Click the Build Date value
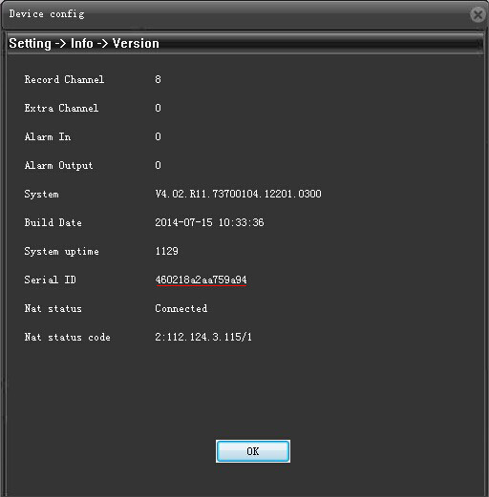This screenshot has height=497, width=489. tap(209, 222)
